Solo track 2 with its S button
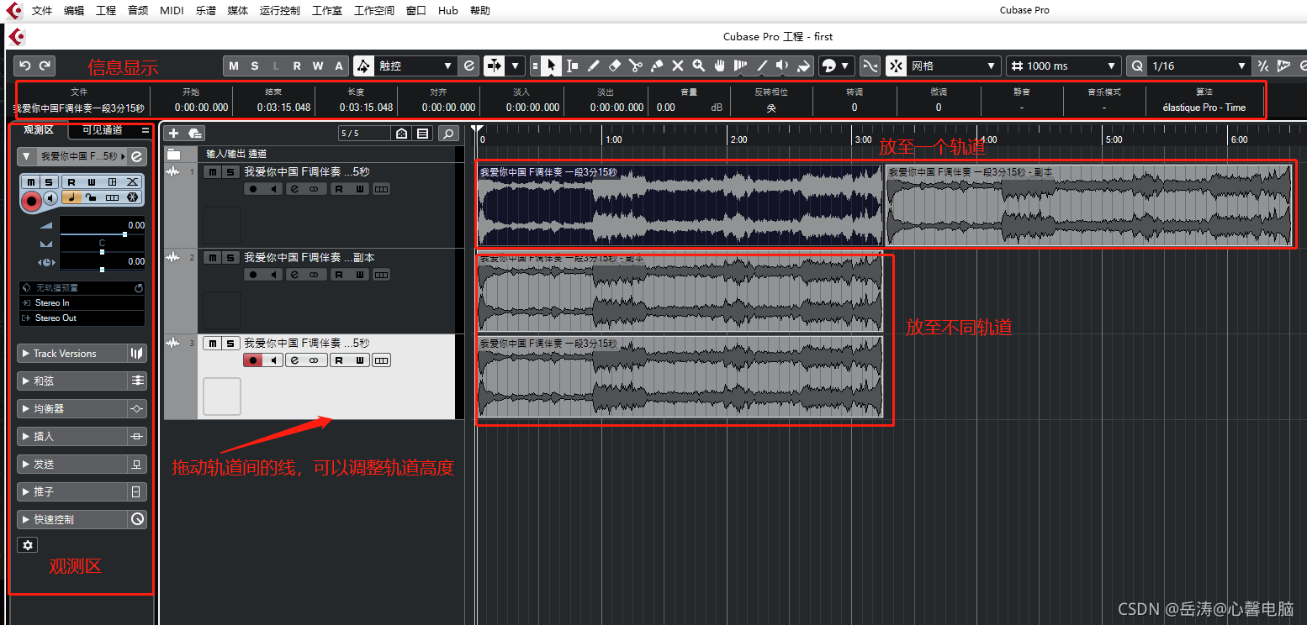Image resolution: width=1307 pixels, height=625 pixels. point(229,258)
